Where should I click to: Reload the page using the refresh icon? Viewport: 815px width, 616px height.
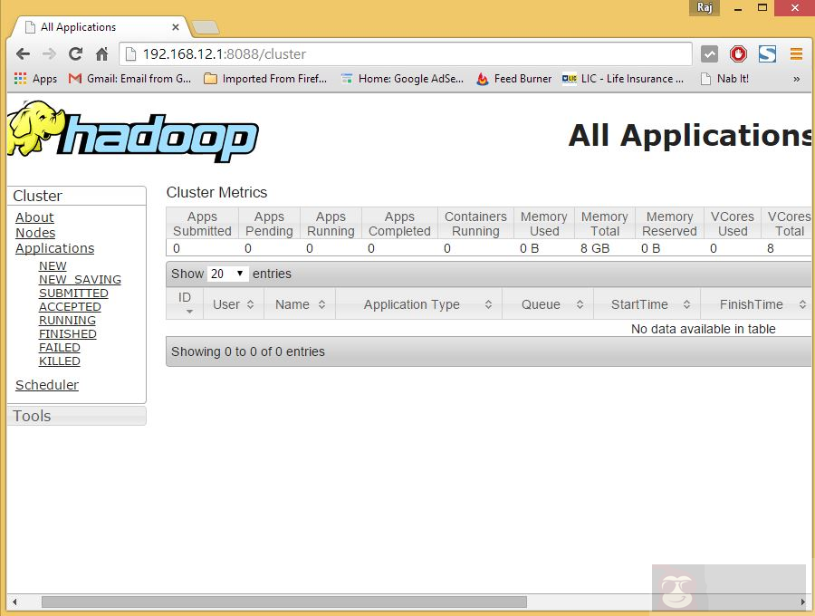tap(75, 53)
